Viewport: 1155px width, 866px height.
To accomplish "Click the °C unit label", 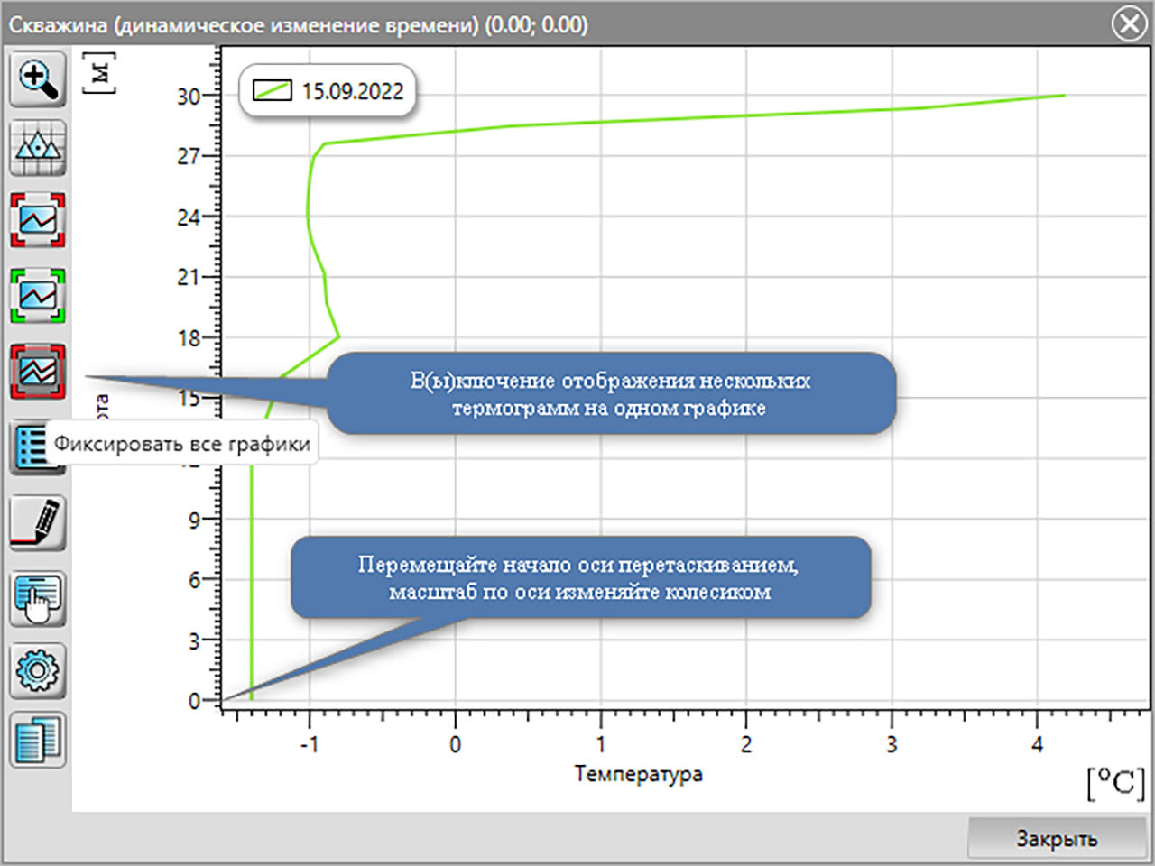I will coord(1116,783).
